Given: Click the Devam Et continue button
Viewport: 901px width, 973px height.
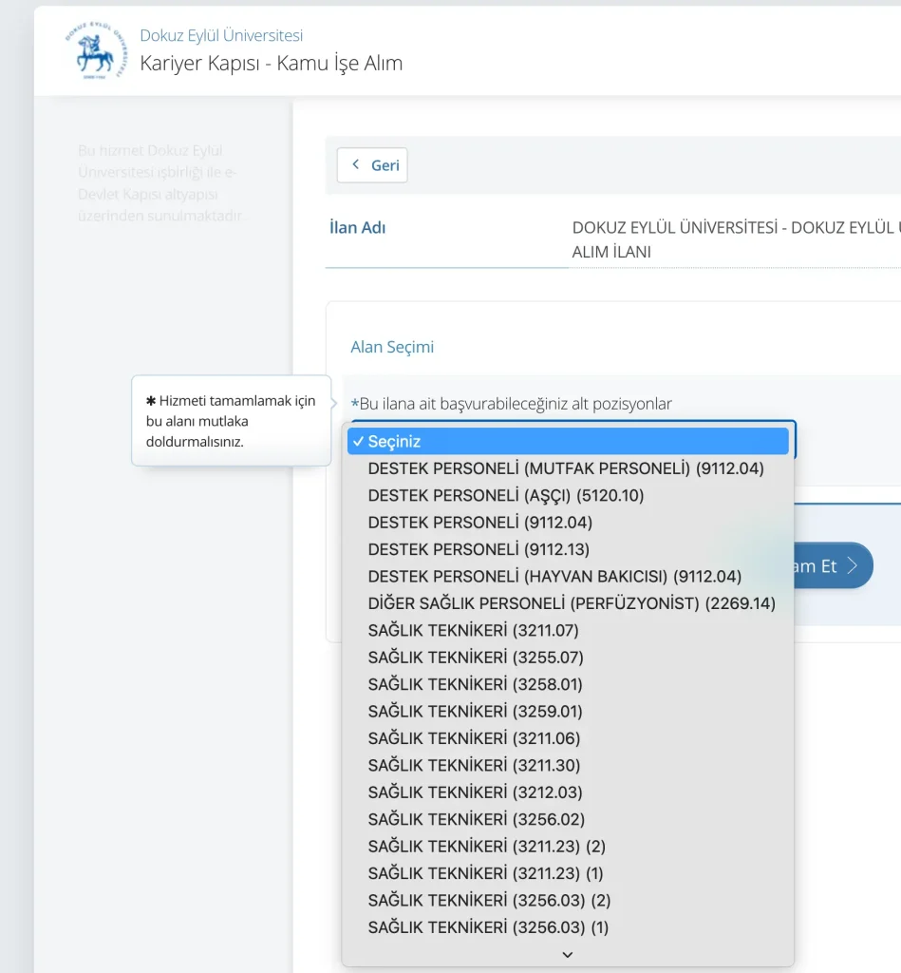Looking at the screenshot, I should point(834,565).
